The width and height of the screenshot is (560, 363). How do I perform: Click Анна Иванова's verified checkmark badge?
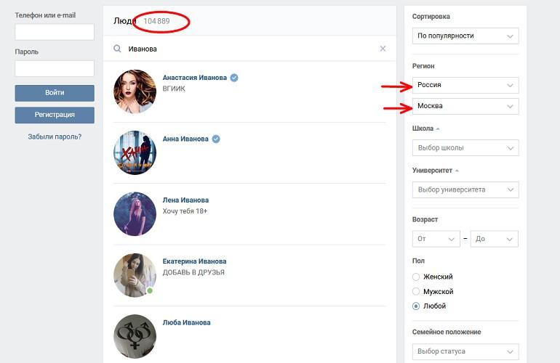pos(216,139)
